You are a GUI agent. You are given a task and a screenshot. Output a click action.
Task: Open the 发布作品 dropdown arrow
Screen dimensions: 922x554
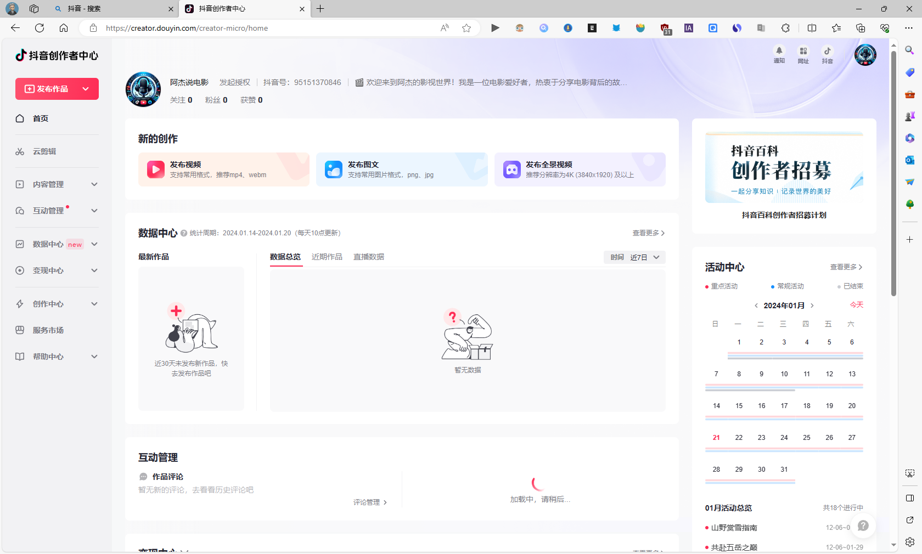coord(86,89)
